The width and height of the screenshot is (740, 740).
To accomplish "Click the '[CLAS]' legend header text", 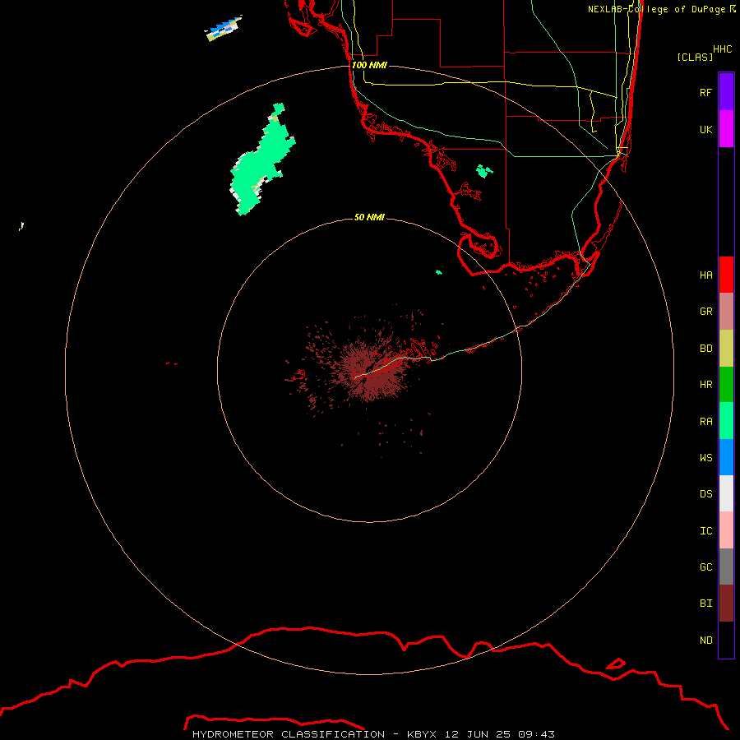I will [695, 57].
